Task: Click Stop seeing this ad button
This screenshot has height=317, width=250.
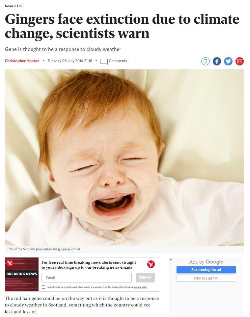Action: pos(206,270)
